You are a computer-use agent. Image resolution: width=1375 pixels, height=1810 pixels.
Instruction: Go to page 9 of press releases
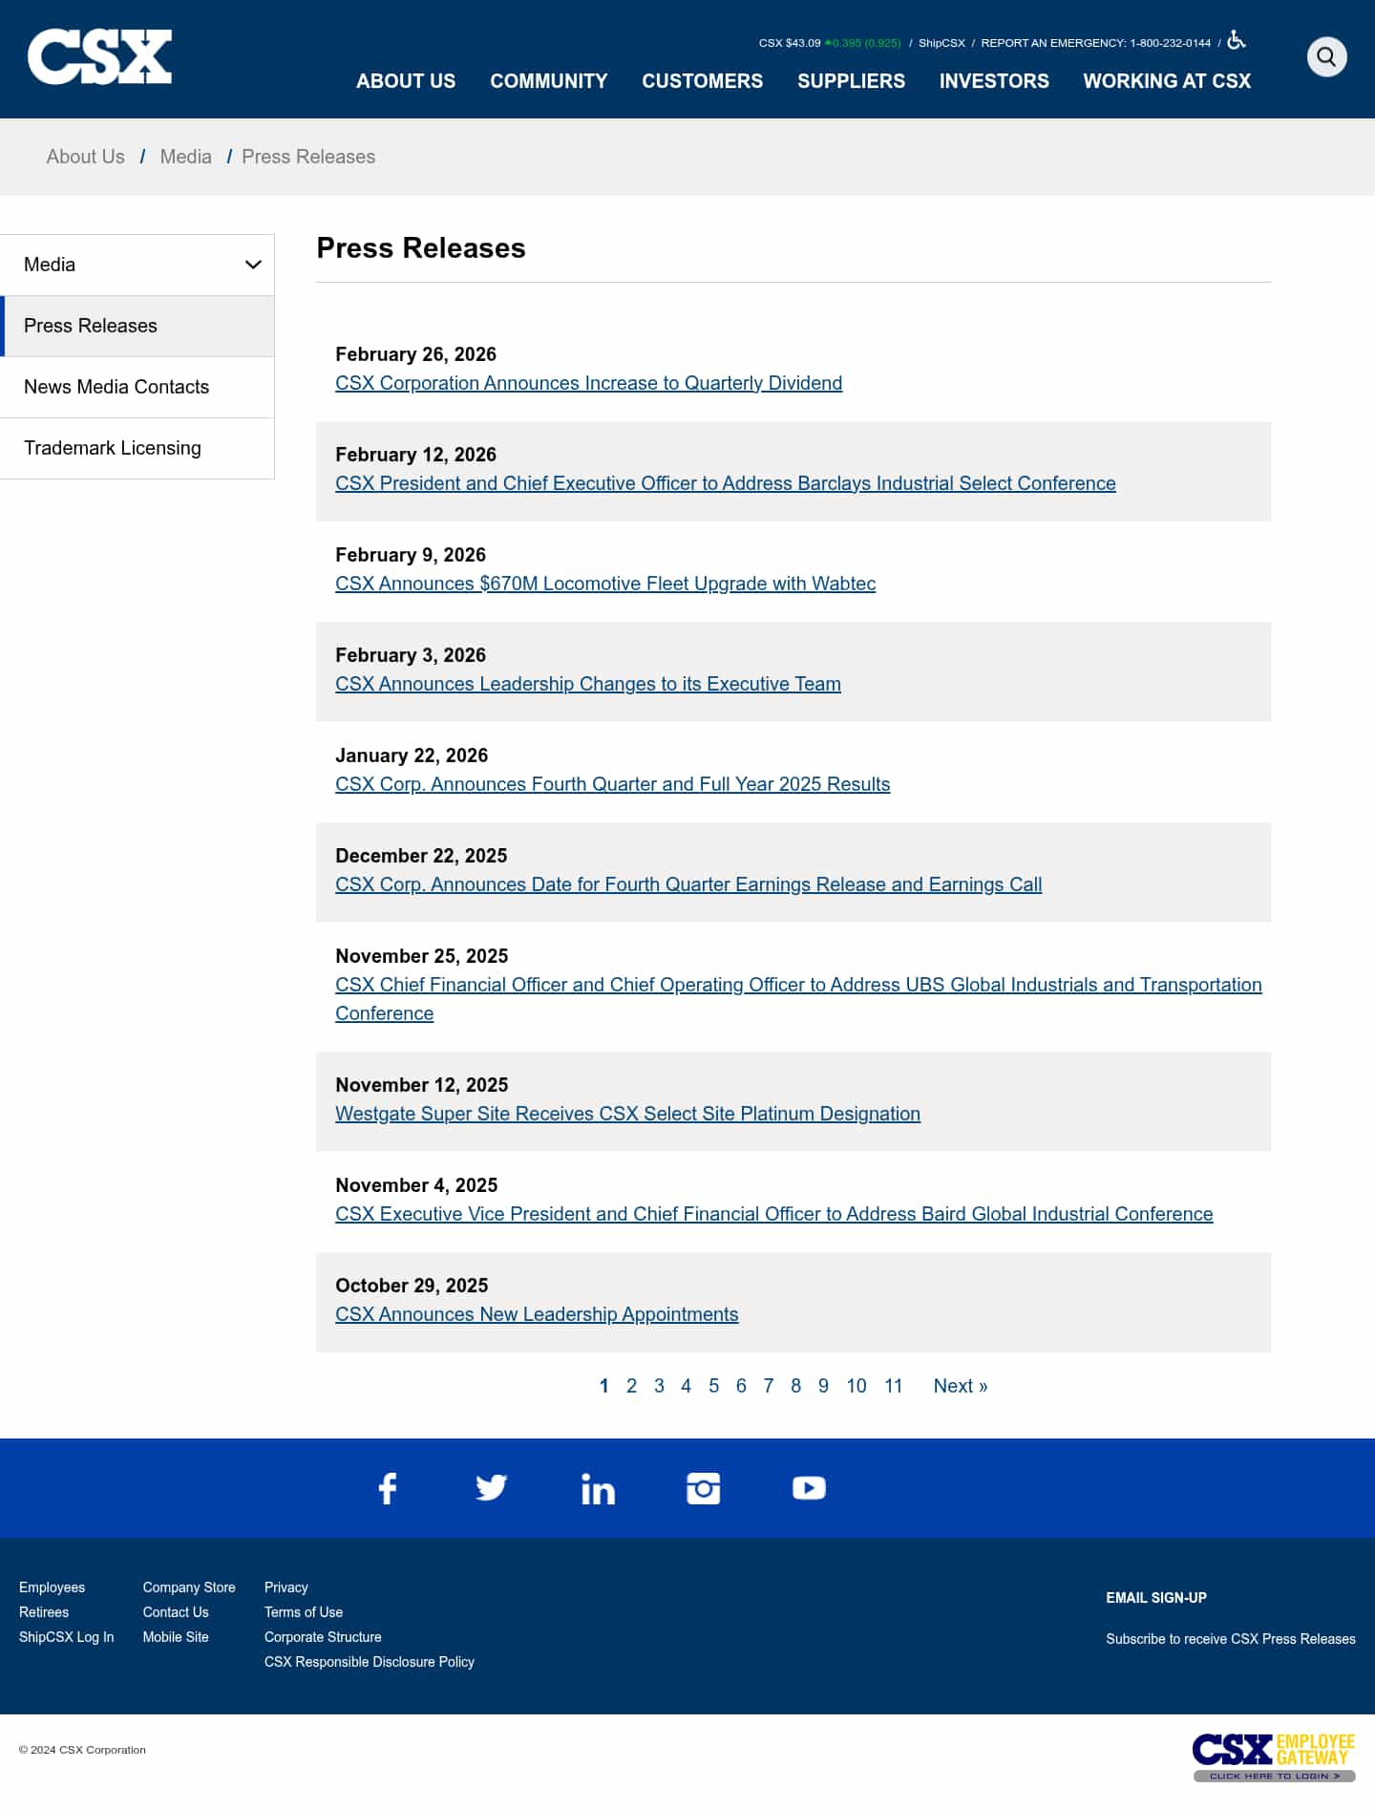coord(823,1386)
